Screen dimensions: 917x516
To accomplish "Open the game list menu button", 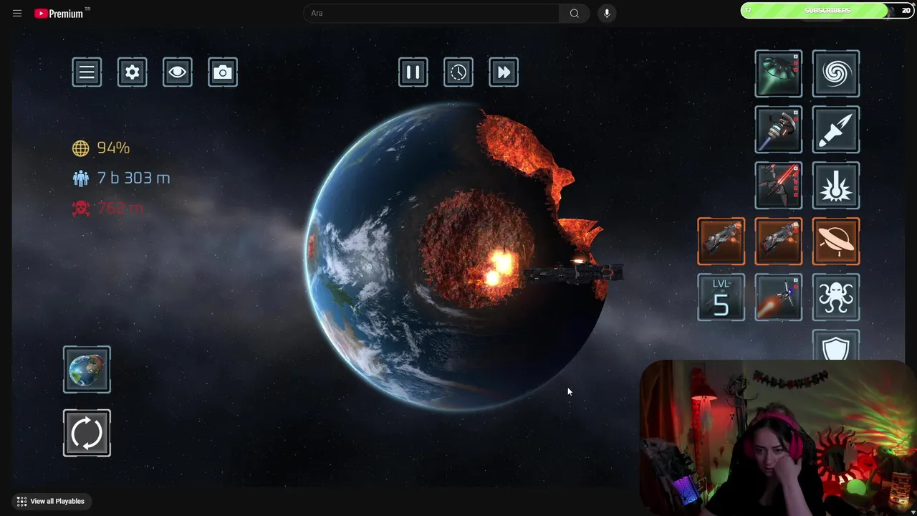I will (x=87, y=72).
